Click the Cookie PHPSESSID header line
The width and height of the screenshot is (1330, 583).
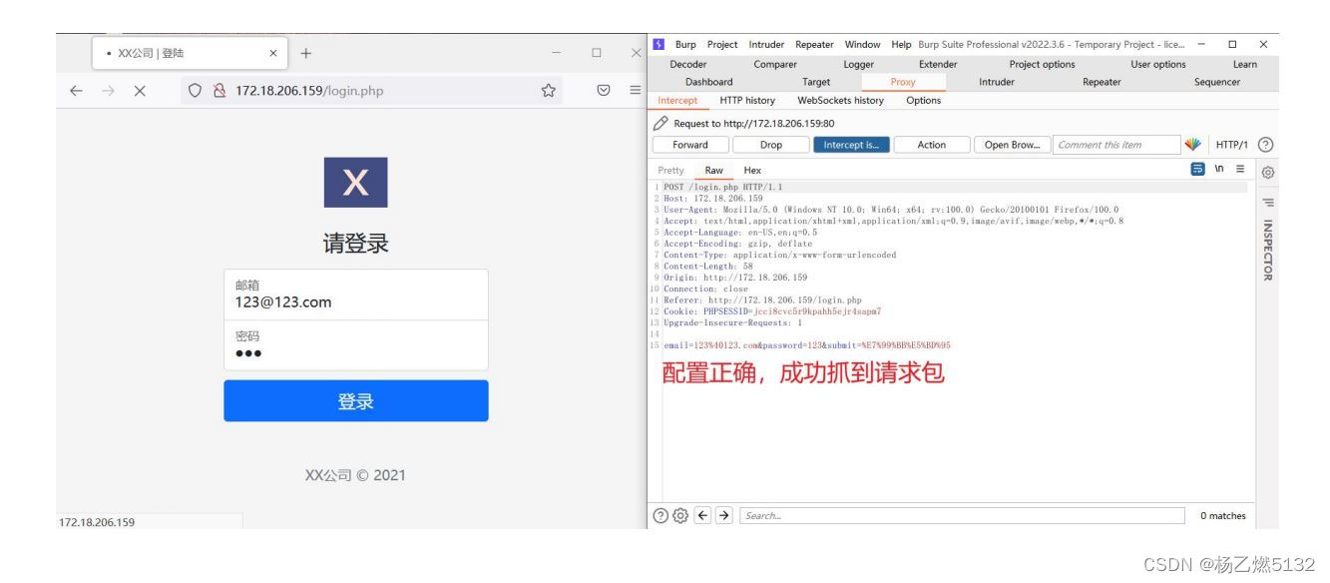774,311
